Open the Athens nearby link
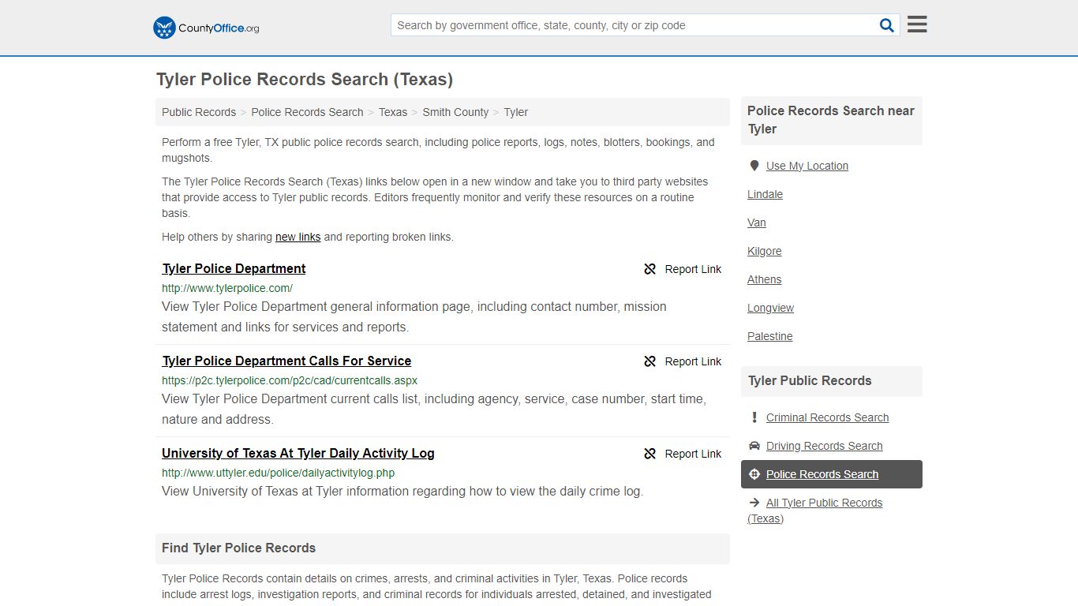The width and height of the screenshot is (1078, 606). (765, 279)
